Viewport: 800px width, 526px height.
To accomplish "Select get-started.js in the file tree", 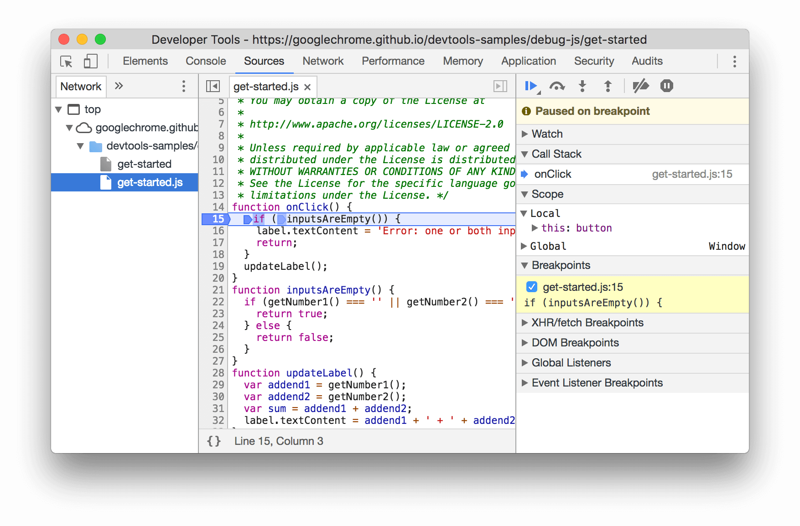I will click(x=150, y=182).
